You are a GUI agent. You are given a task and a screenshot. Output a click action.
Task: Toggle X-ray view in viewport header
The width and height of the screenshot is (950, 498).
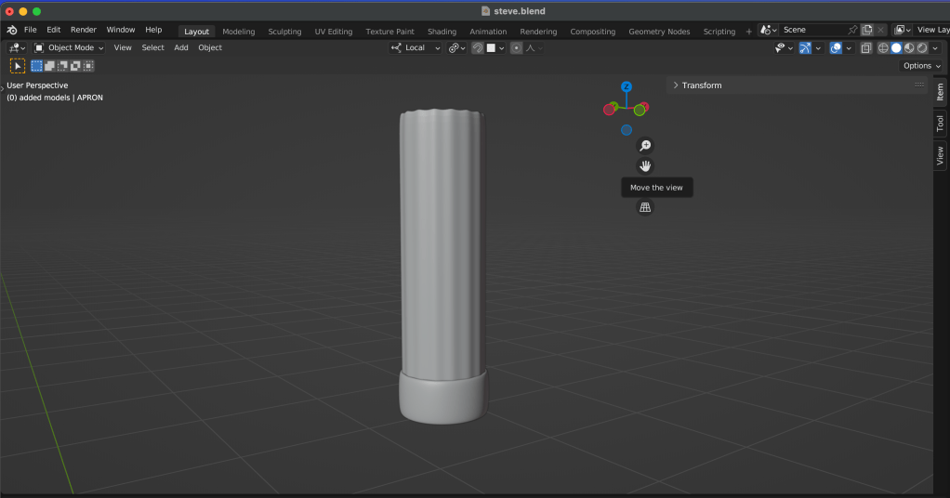pyautogui.click(x=866, y=48)
